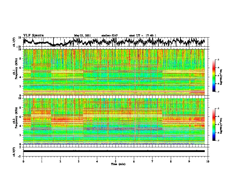Click the ch.1(V) waveform axis label

(x=14, y=42)
